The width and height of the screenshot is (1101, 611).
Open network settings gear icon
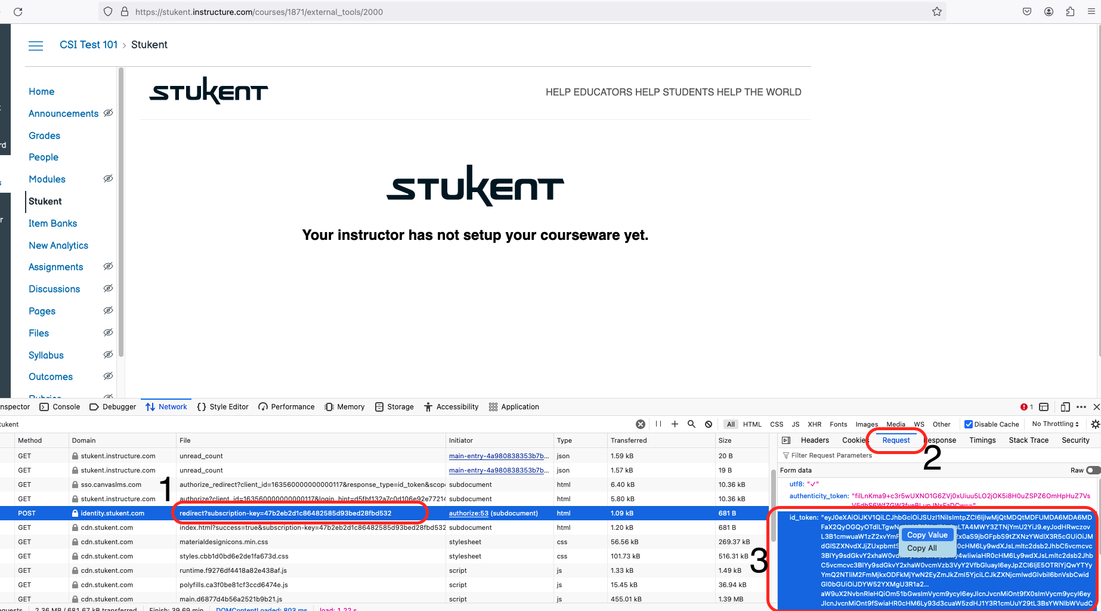[x=1095, y=424]
